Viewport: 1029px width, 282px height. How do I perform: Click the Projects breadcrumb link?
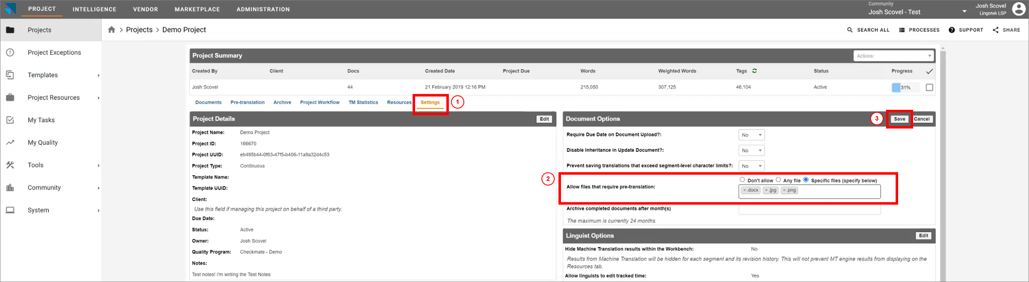pyautogui.click(x=139, y=30)
